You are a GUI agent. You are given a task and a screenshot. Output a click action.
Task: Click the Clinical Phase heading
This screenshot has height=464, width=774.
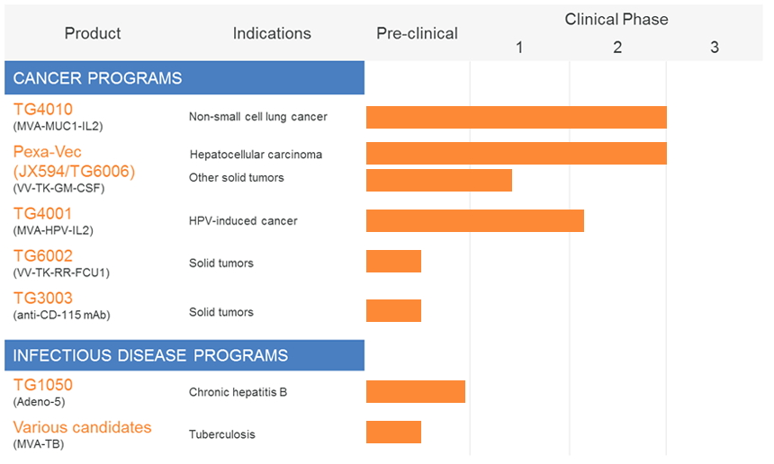click(616, 19)
